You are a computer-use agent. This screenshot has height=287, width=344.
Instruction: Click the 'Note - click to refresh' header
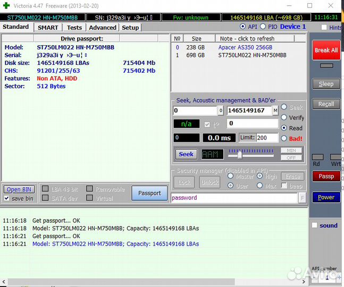click(255, 39)
